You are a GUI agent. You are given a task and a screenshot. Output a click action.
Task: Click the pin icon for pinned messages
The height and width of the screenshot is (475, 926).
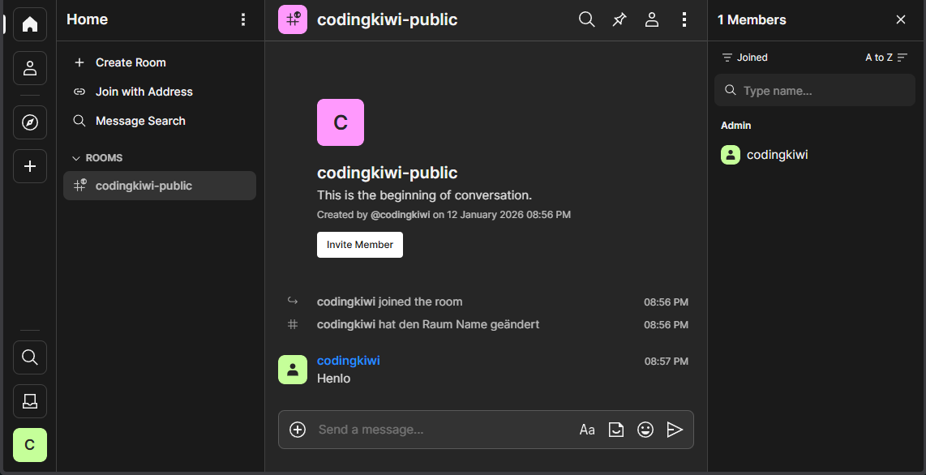[619, 19]
